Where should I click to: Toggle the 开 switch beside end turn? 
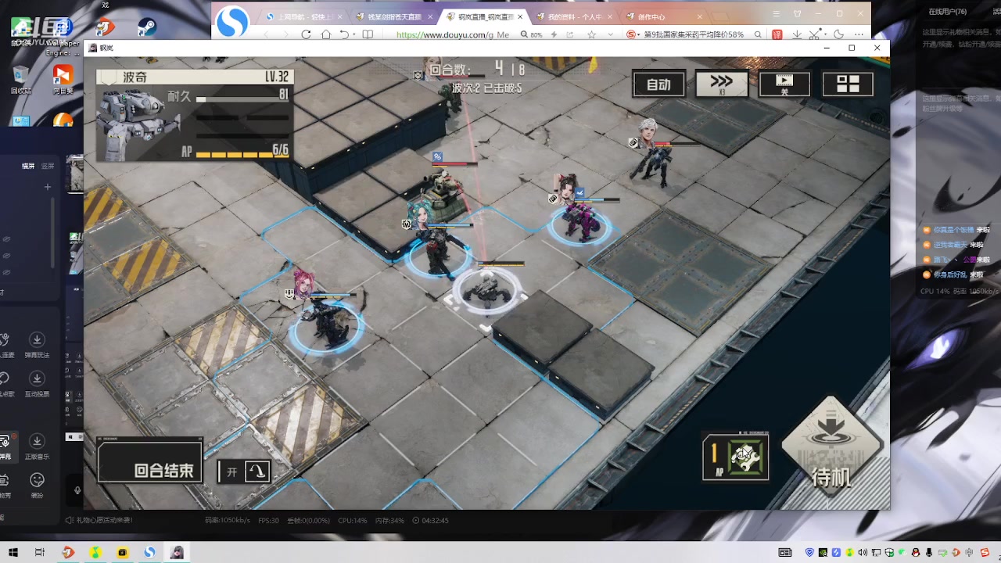pyautogui.click(x=244, y=471)
